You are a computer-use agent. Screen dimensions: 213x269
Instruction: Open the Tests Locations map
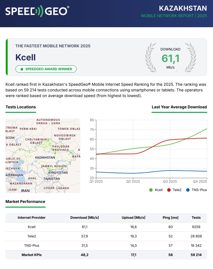click(43, 156)
